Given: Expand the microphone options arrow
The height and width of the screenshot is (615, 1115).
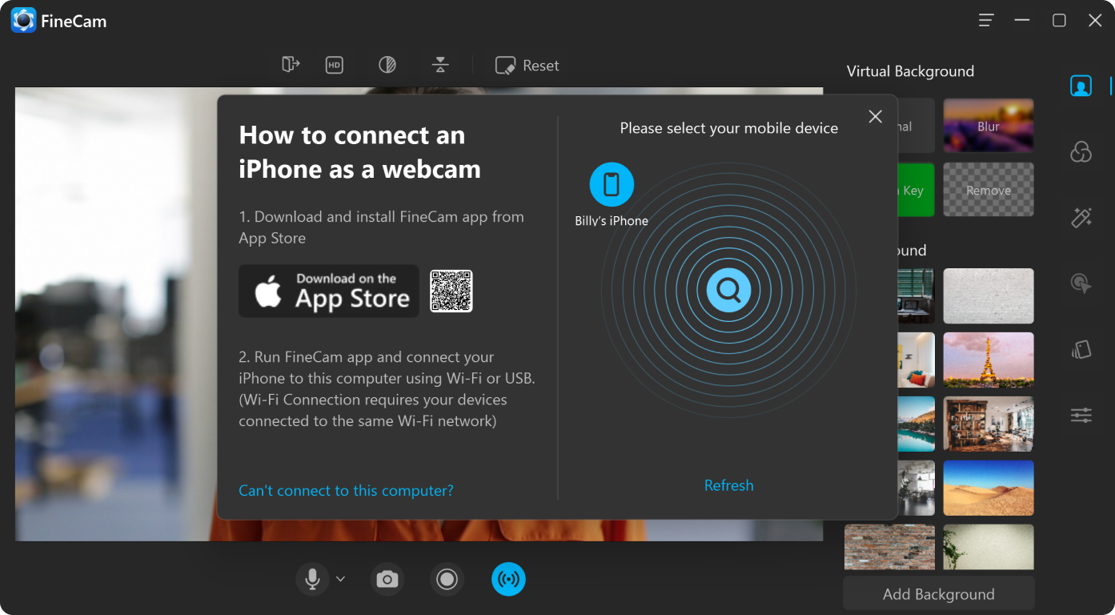Looking at the screenshot, I should [340, 579].
